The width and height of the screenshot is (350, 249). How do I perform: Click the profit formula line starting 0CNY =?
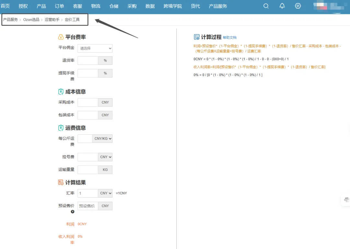241,59
